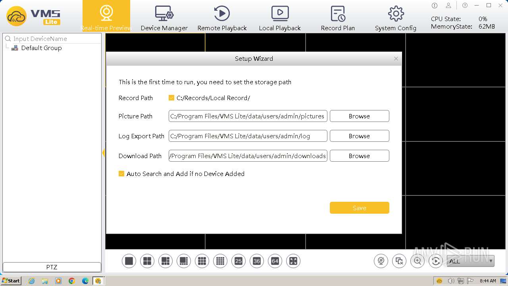Select the four-split view layout

[x=147, y=261]
